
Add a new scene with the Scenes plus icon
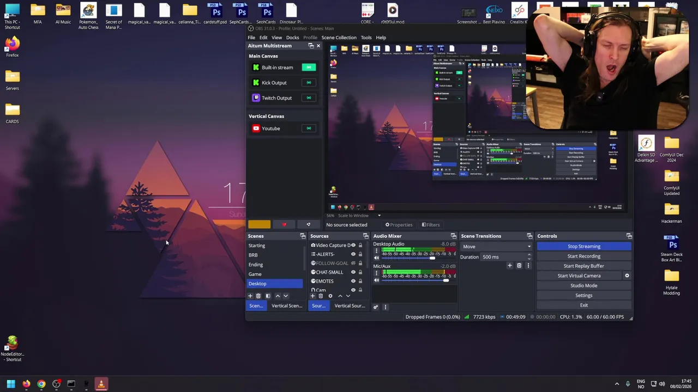[x=250, y=296]
